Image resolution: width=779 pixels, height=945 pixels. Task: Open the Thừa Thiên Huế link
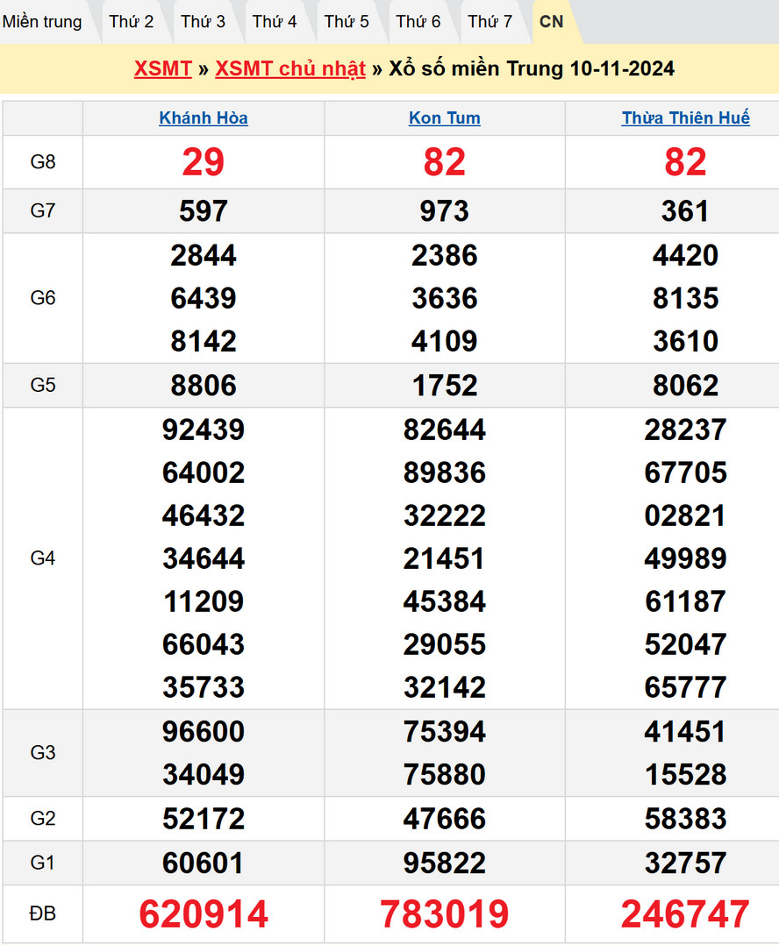tap(686, 118)
